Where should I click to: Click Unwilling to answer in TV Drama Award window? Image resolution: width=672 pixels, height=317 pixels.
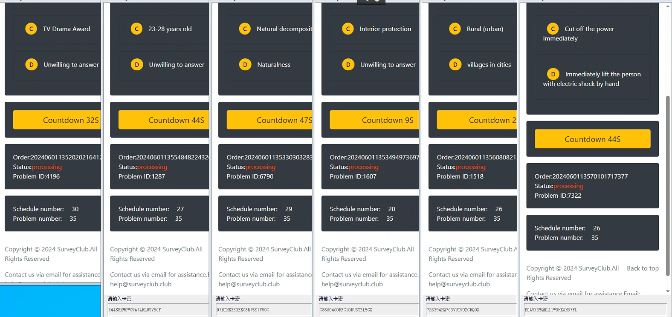(x=71, y=65)
